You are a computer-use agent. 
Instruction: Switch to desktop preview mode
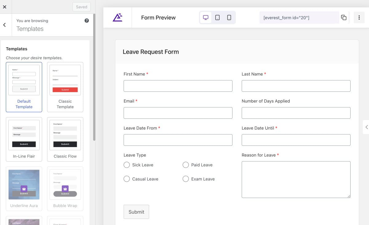206,17
